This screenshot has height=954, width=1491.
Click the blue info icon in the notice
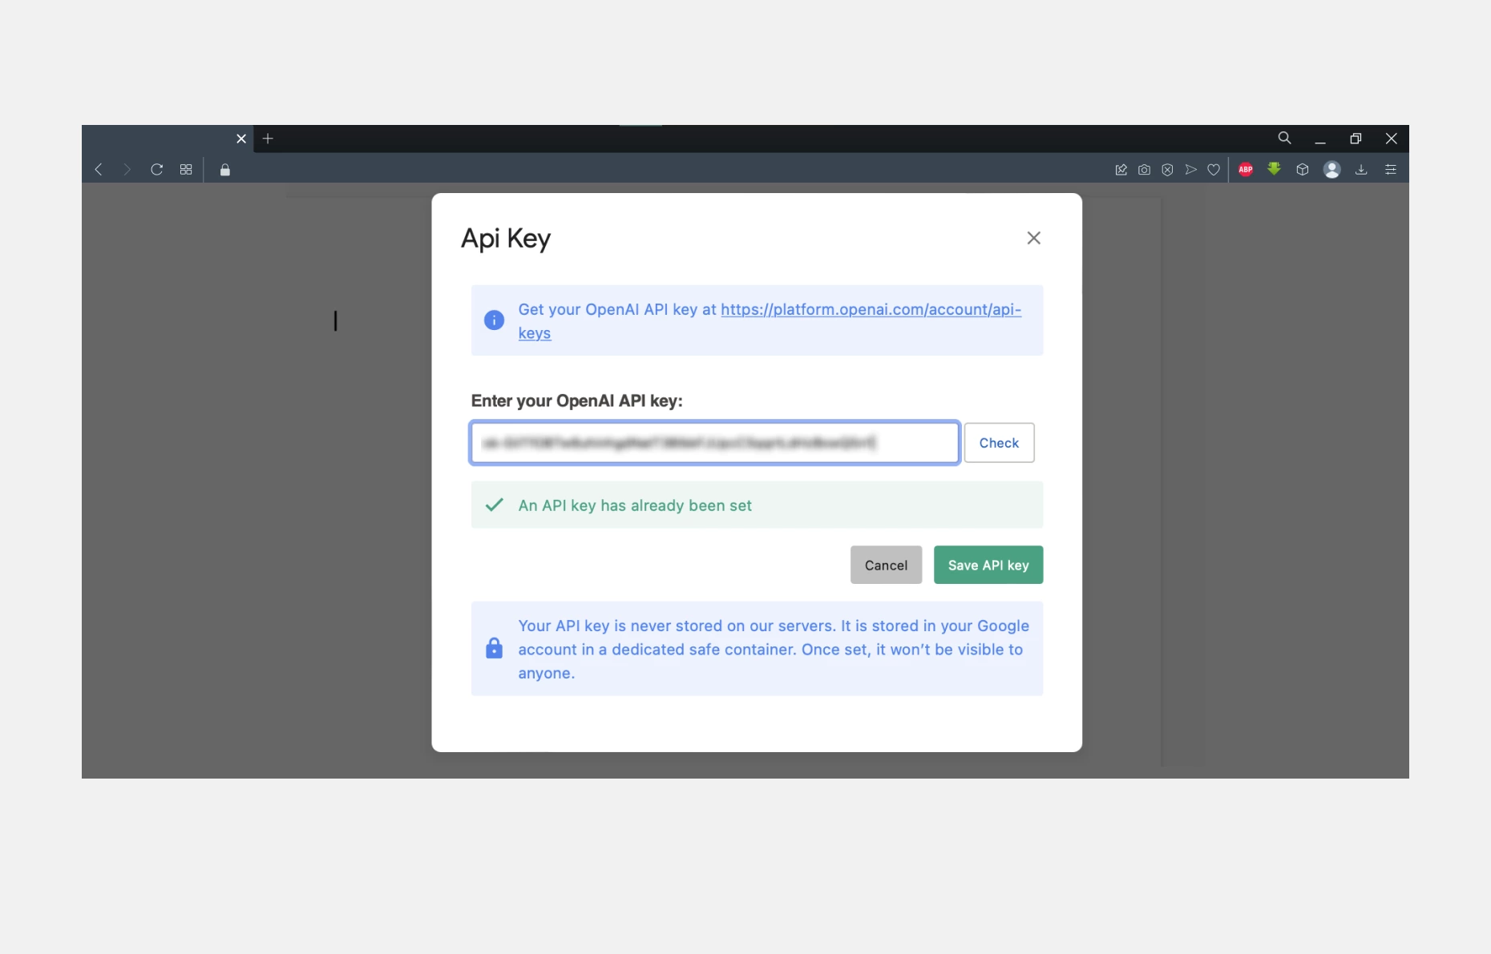click(x=494, y=320)
